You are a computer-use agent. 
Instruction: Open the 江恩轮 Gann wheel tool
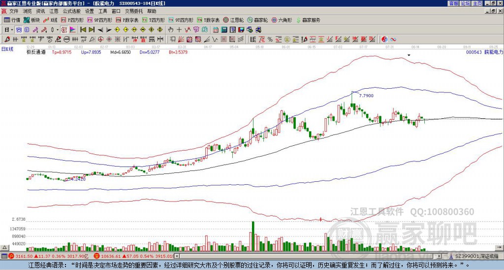click(x=233, y=20)
